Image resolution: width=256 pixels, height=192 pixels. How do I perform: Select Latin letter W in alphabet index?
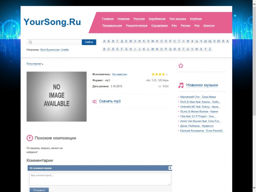click(x=197, y=49)
